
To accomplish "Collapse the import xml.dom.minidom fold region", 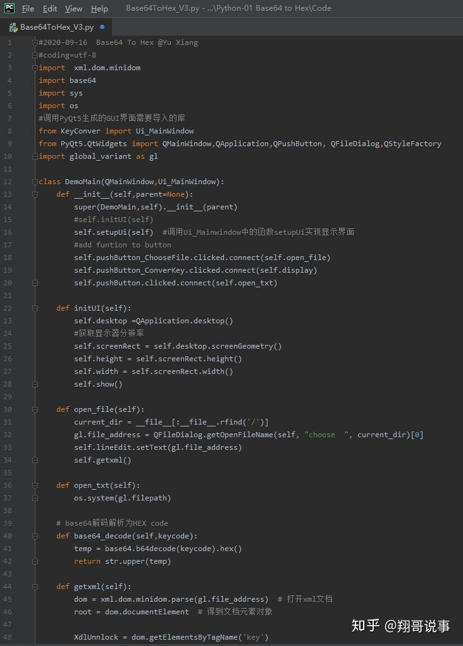I will click(x=35, y=68).
